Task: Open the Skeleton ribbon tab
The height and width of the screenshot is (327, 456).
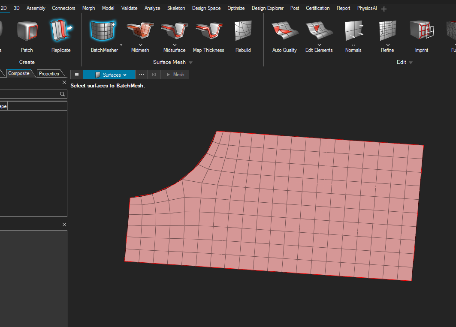Action: [x=176, y=8]
